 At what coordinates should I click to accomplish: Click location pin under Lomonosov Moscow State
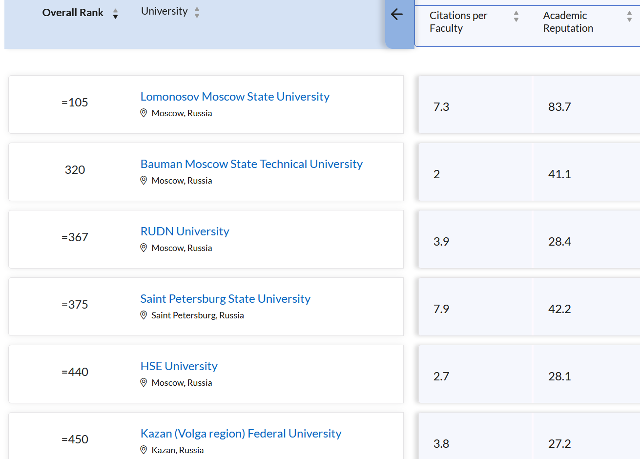[x=144, y=113]
